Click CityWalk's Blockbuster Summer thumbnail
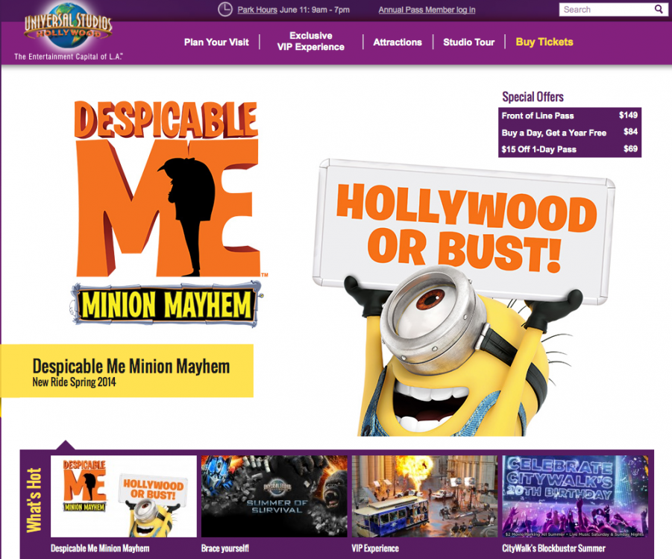 click(575, 496)
